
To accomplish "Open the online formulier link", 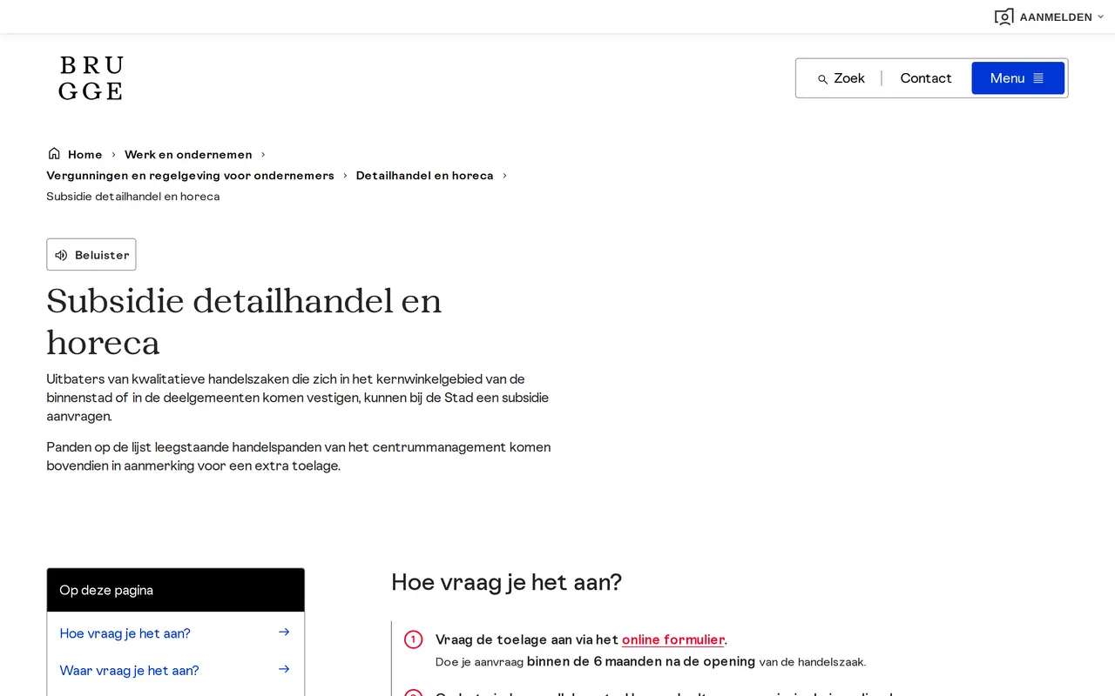I will pyautogui.click(x=672, y=639).
